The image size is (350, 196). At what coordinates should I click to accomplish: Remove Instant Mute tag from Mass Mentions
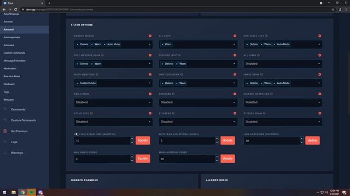point(78,83)
